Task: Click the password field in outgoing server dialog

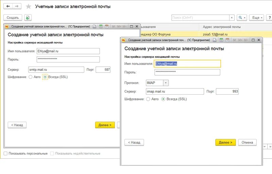Action: [68, 59]
